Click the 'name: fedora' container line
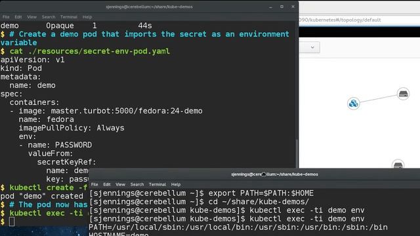 tap(47, 119)
